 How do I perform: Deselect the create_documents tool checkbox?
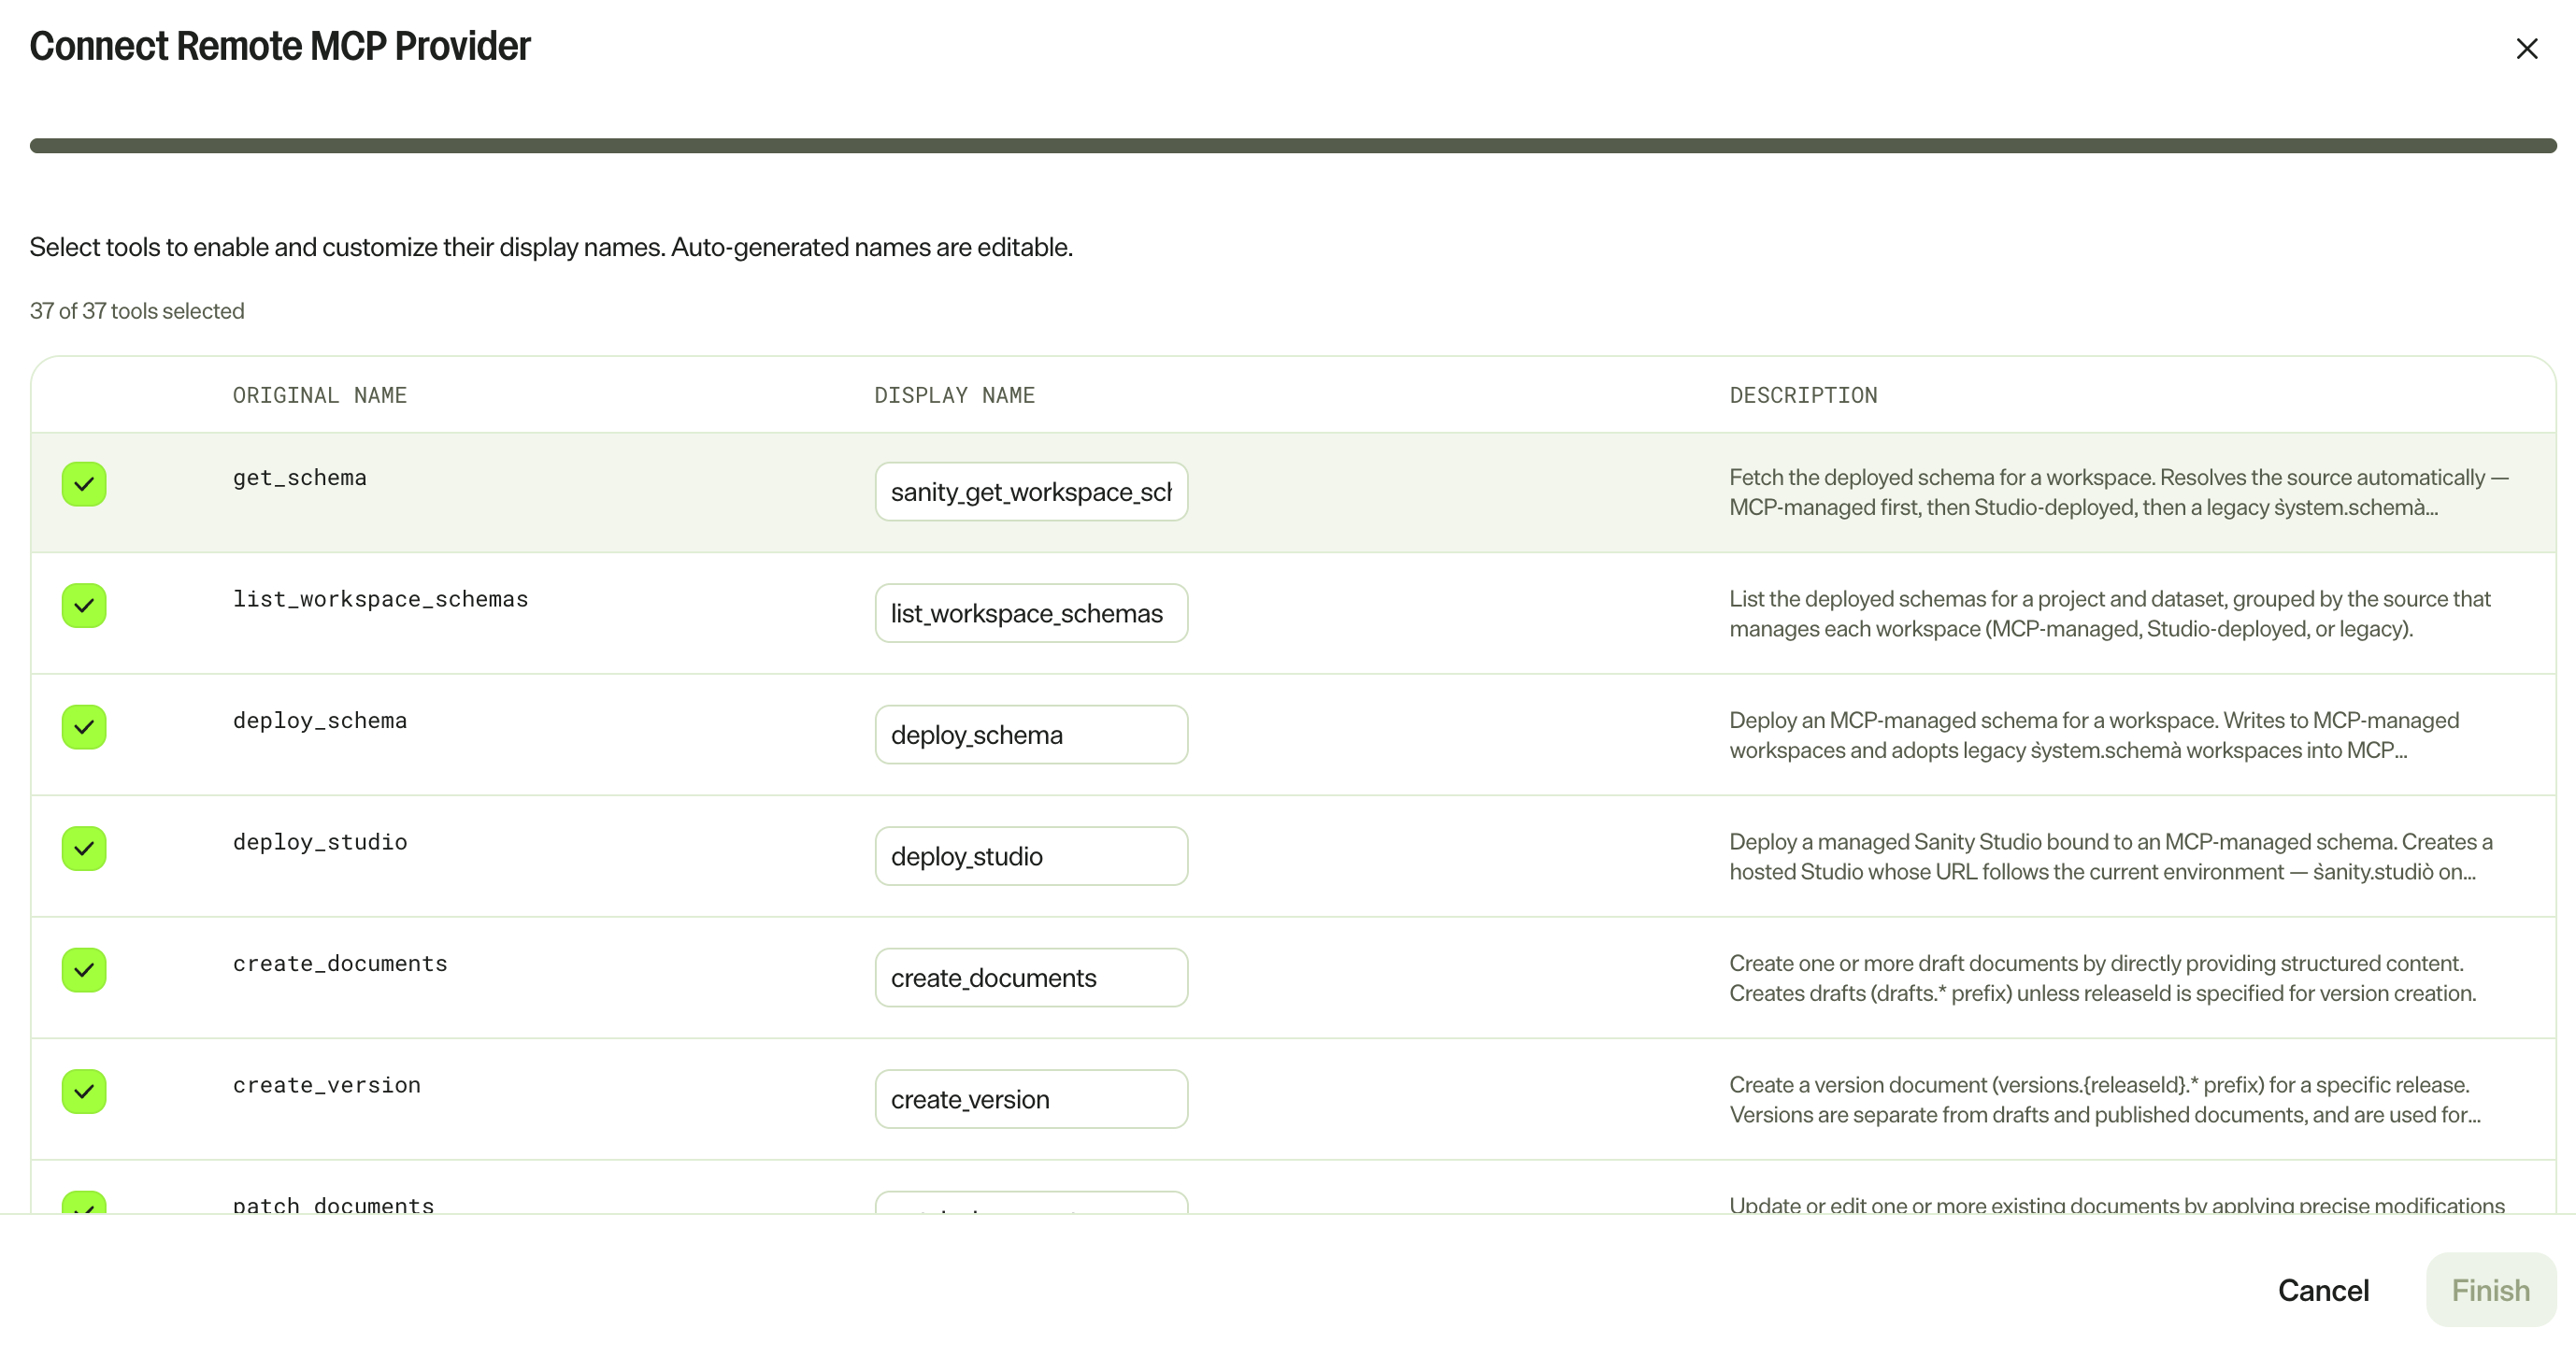(x=84, y=970)
